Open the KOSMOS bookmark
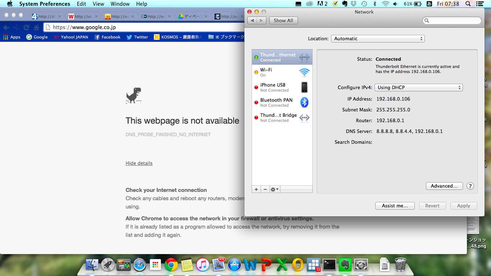 (x=178, y=37)
